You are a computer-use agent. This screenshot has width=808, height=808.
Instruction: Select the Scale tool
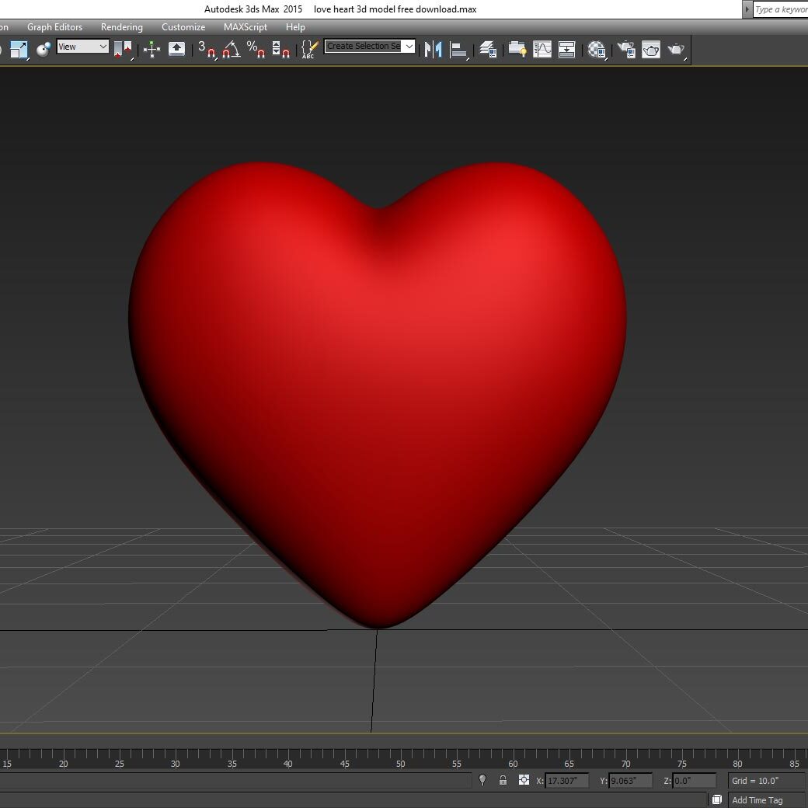coord(19,49)
